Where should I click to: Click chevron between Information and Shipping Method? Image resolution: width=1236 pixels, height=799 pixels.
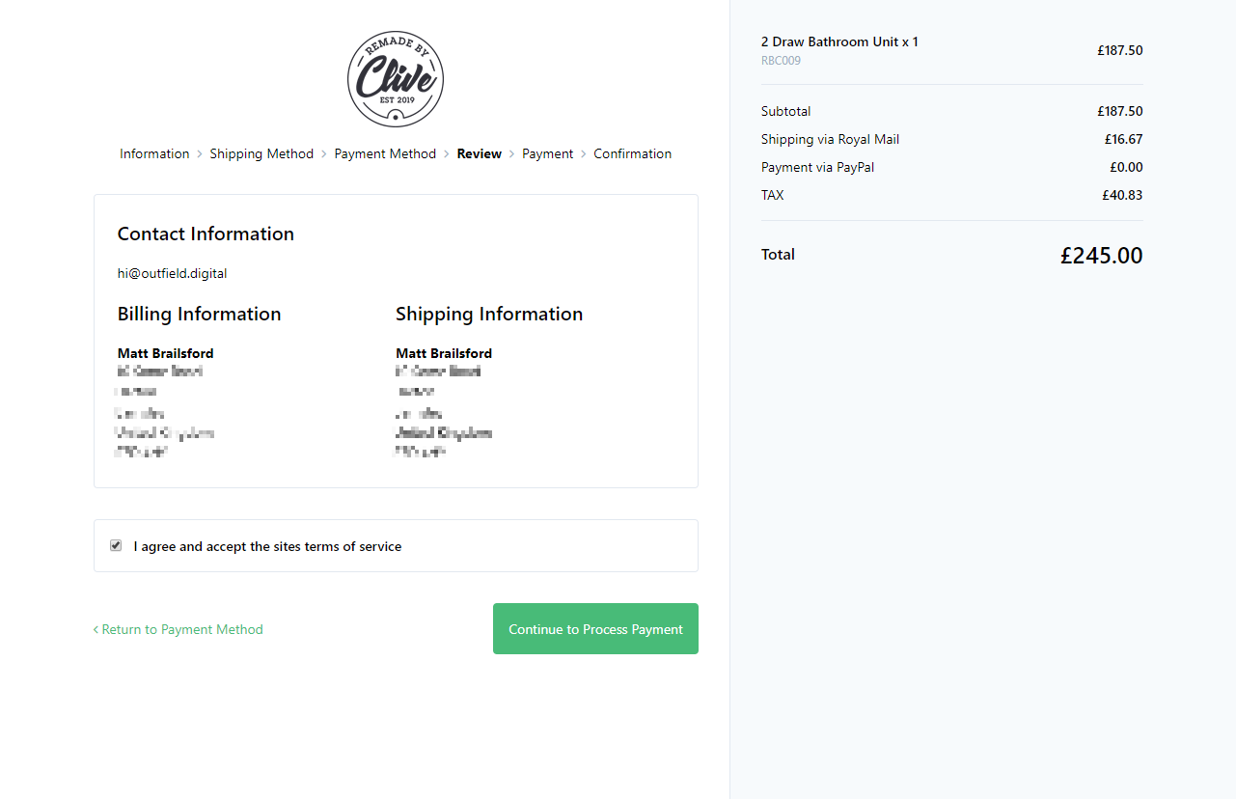click(200, 154)
